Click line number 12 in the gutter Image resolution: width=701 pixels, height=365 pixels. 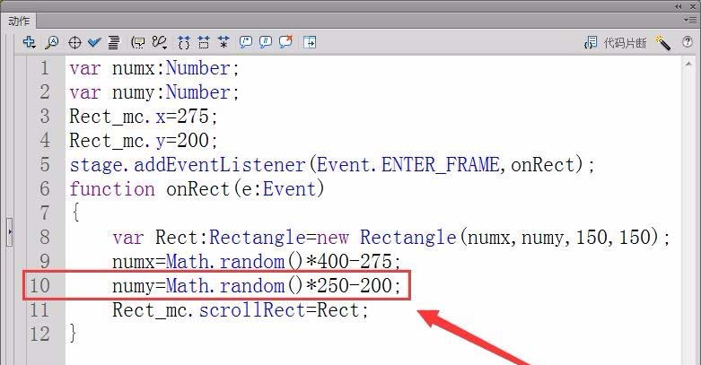(39, 334)
